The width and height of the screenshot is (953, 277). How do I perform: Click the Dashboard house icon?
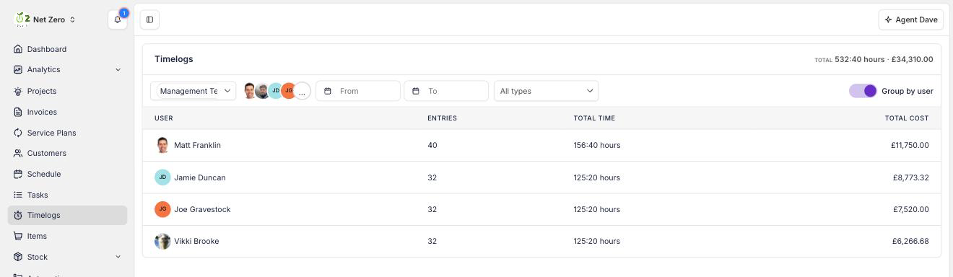tap(18, 49)
